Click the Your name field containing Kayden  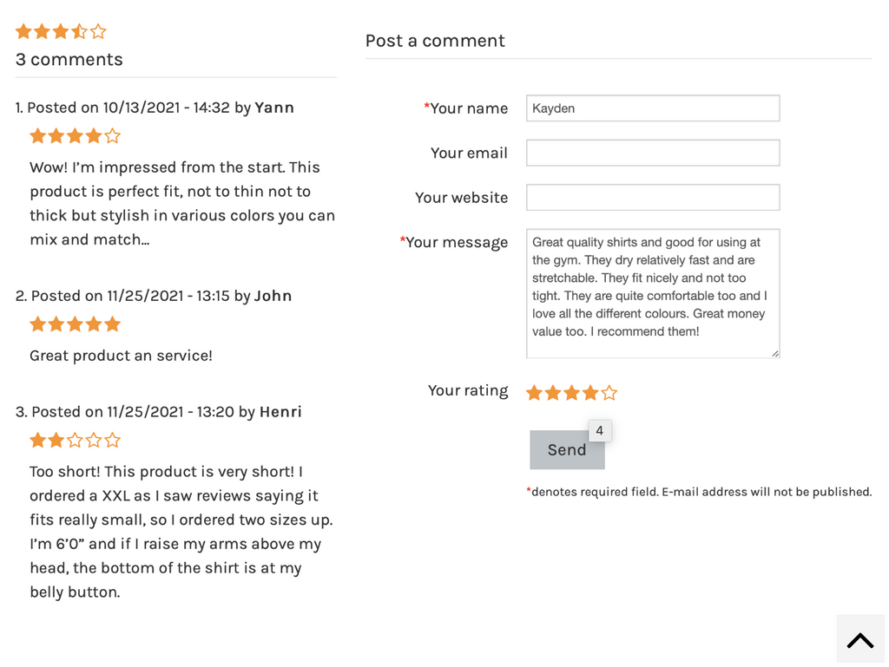pos(653,108)
